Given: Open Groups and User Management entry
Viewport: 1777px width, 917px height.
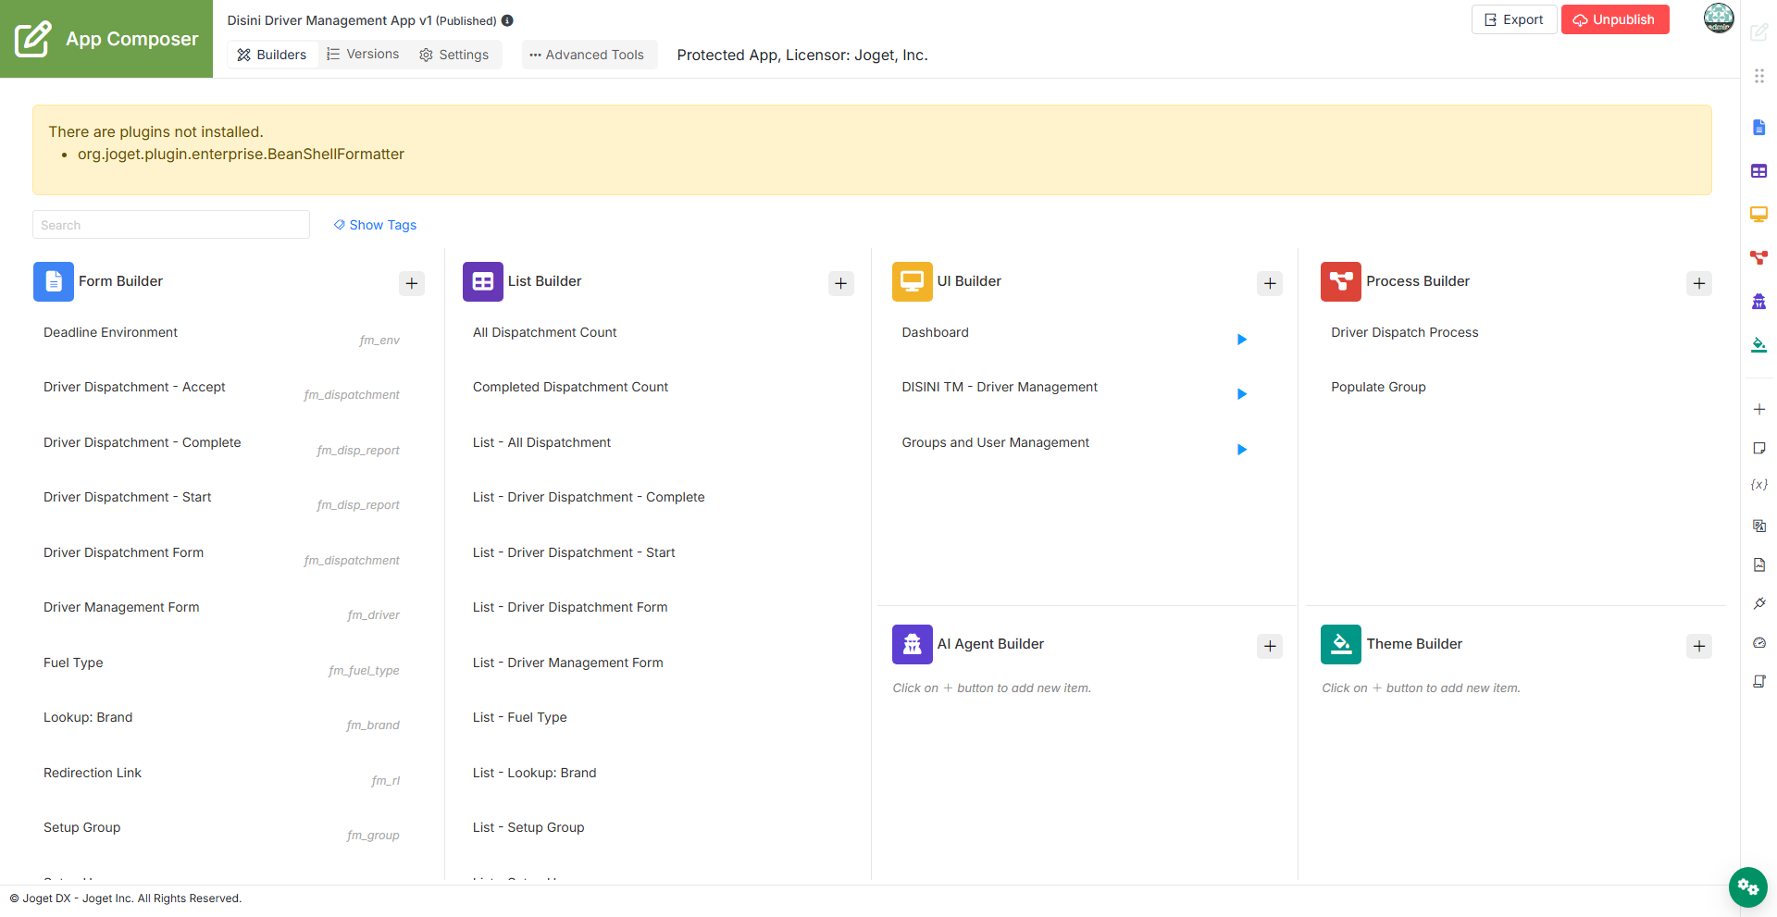Looking at the screenshot, I should coord(995,442).
